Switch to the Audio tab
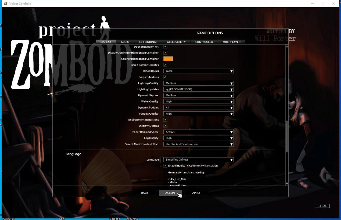Screen dimensions: 341x220 (x=125, y=42)
